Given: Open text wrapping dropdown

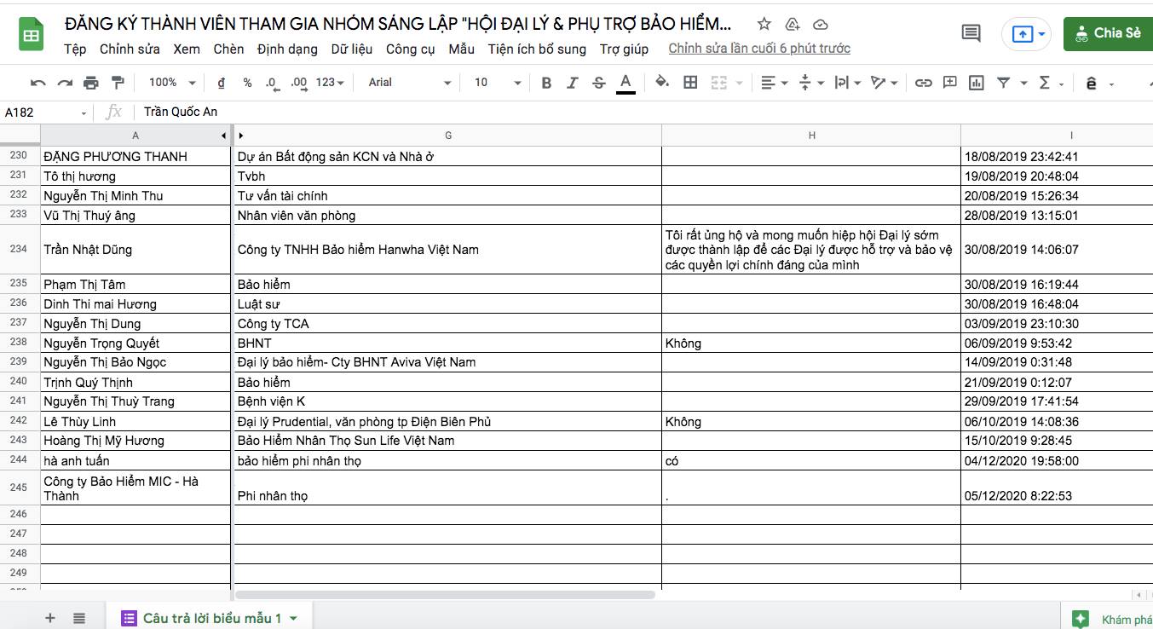Looking at the screenshot, I should [847, 83].
